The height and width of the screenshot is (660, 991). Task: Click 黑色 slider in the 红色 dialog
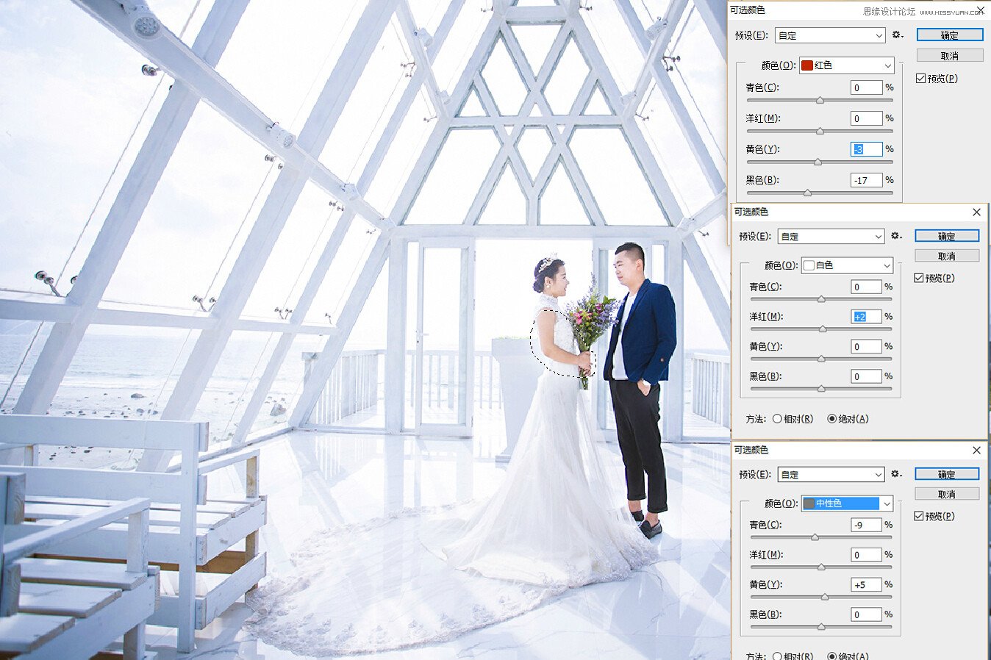point(820,193)
